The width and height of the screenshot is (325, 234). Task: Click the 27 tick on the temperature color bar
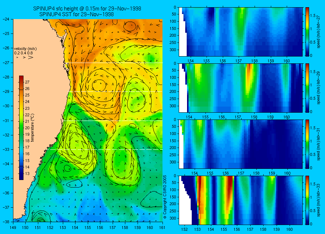point(27,82)
